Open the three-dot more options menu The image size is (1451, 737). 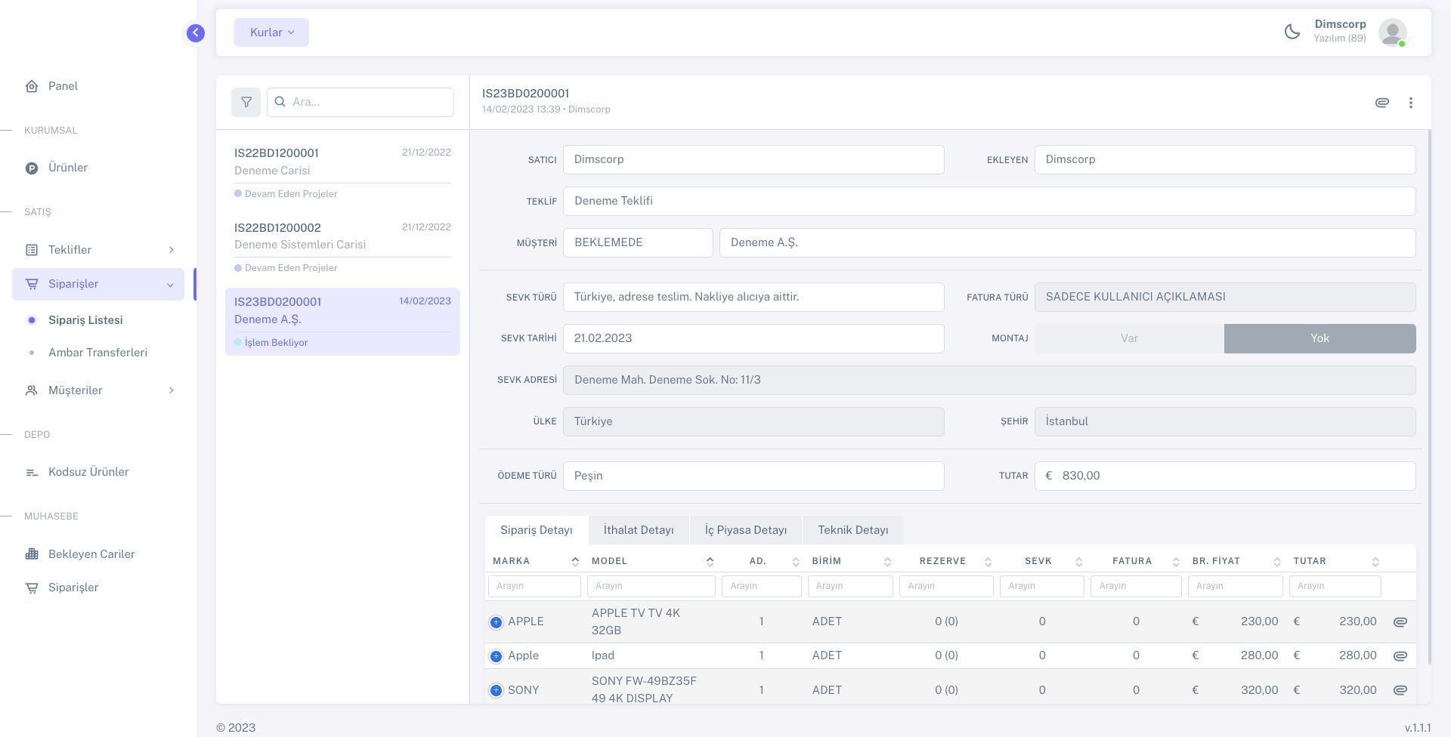(x=1410, y=103)
